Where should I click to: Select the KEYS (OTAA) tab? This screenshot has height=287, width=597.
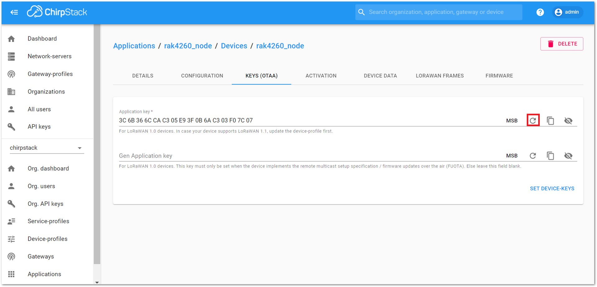[x=261, y=76]
